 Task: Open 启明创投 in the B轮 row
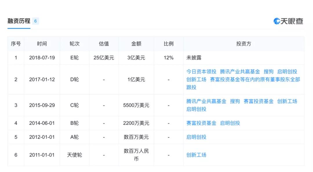(x=230, y=123)
